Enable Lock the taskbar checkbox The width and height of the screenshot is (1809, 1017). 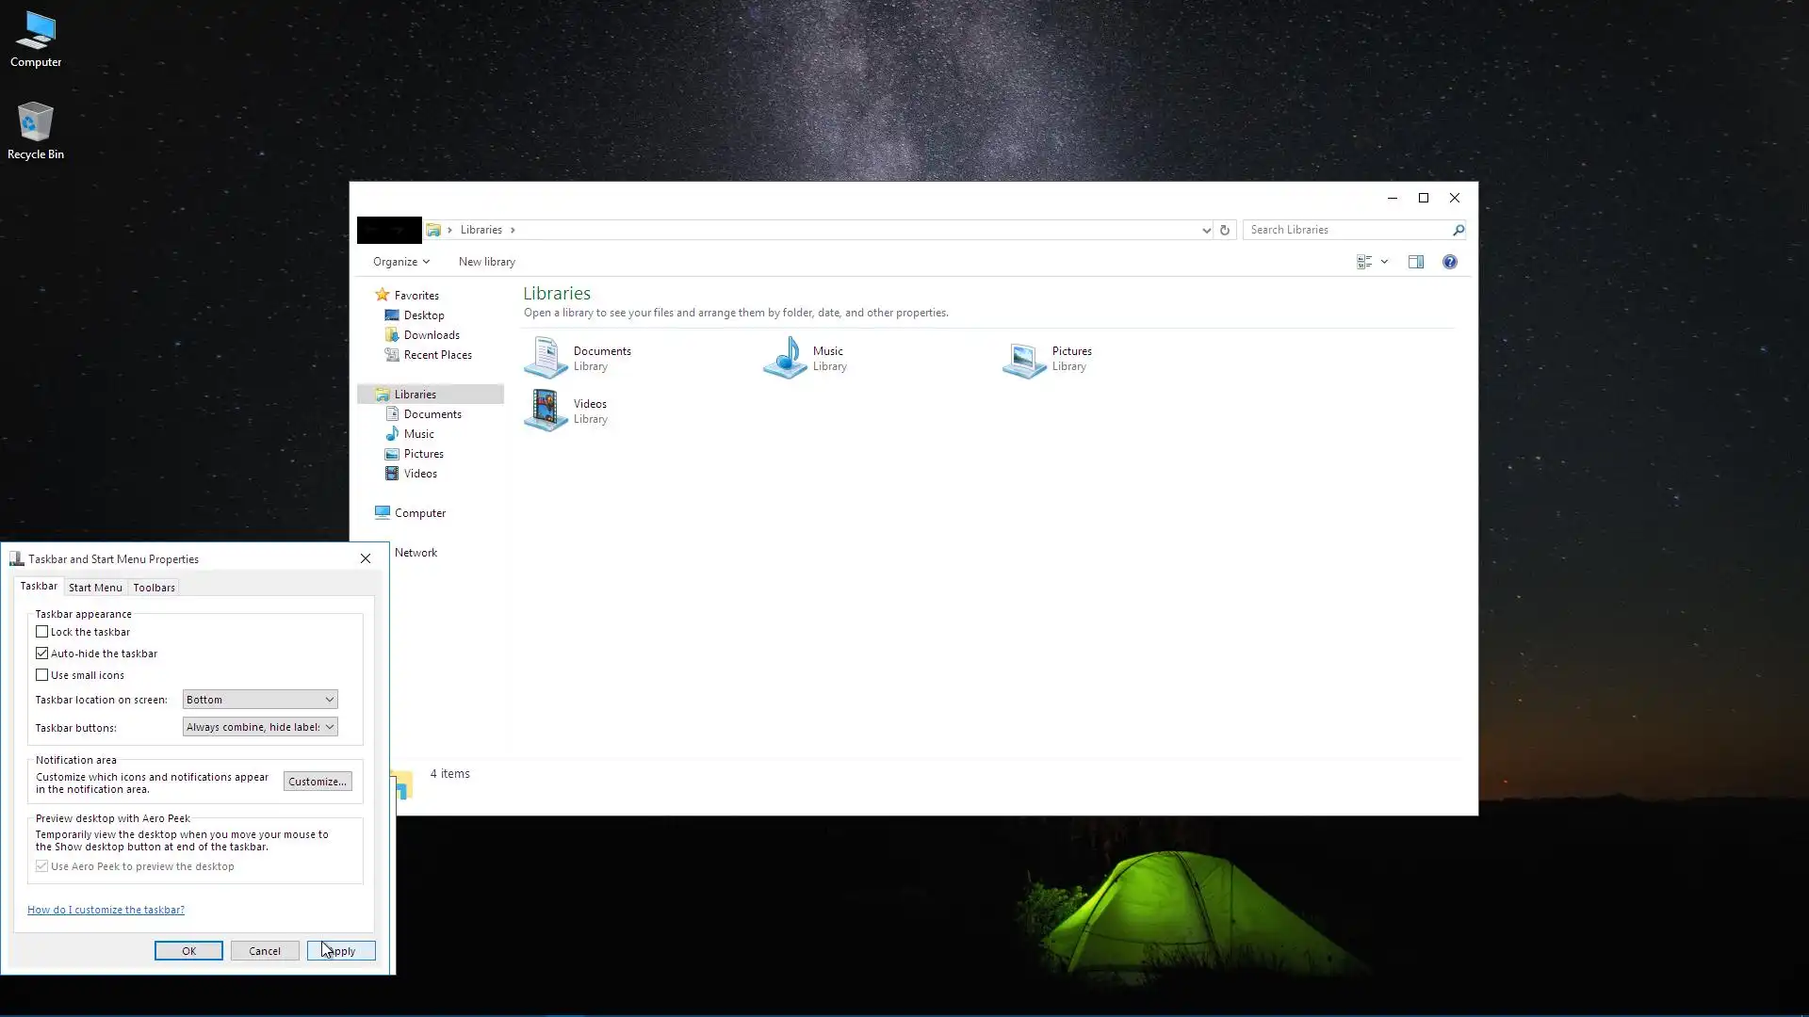[x=42, y=632]
